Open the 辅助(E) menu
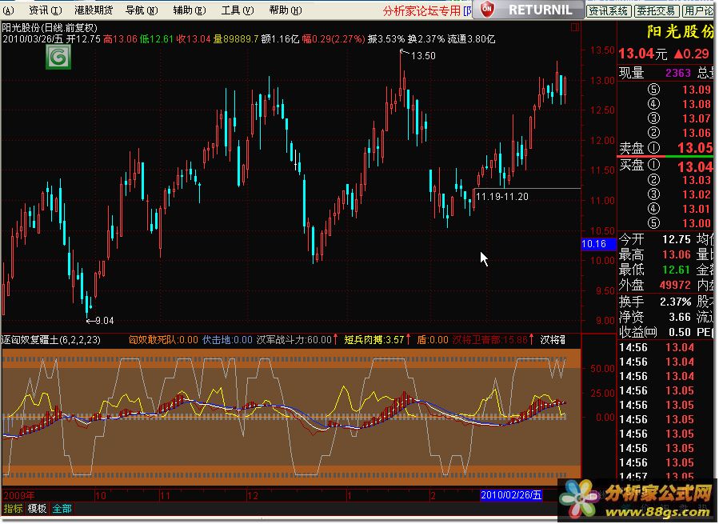The width and height of the screenshot is (719, 524). (190, 10)
